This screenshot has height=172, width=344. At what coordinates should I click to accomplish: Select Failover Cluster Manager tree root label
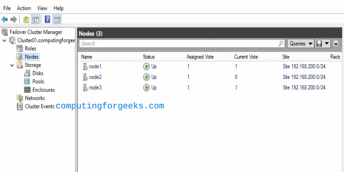[36, 32]
